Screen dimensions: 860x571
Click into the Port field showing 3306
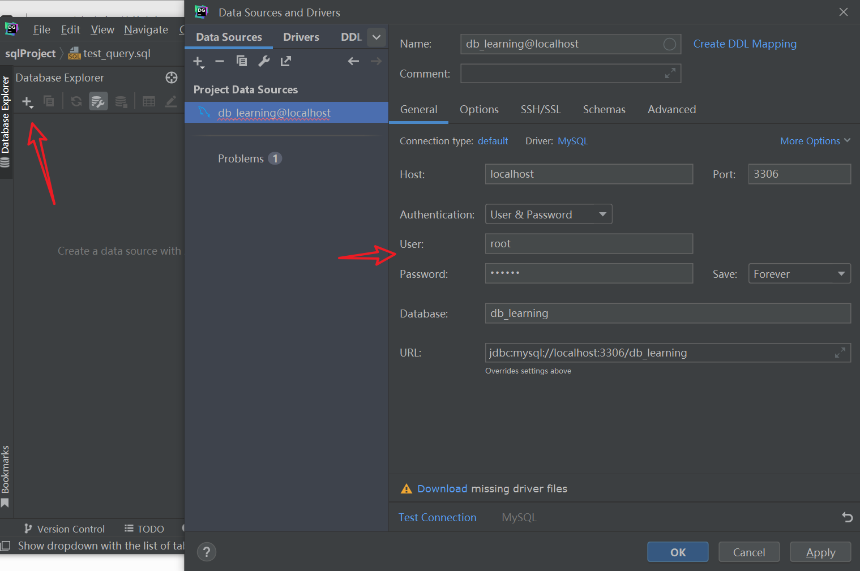pyautogui.click(x=799, y=174)
